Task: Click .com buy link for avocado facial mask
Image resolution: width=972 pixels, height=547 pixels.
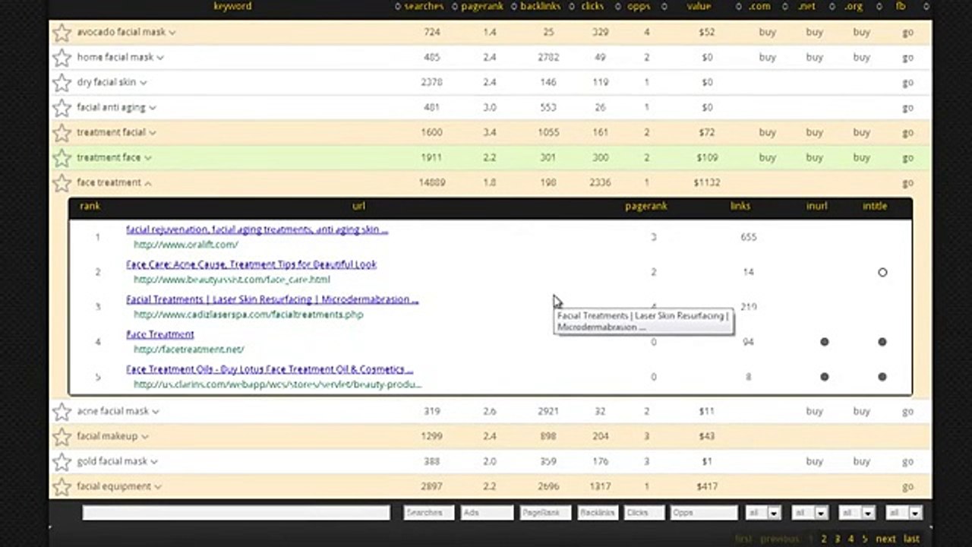Action: (x=768, y=33)
